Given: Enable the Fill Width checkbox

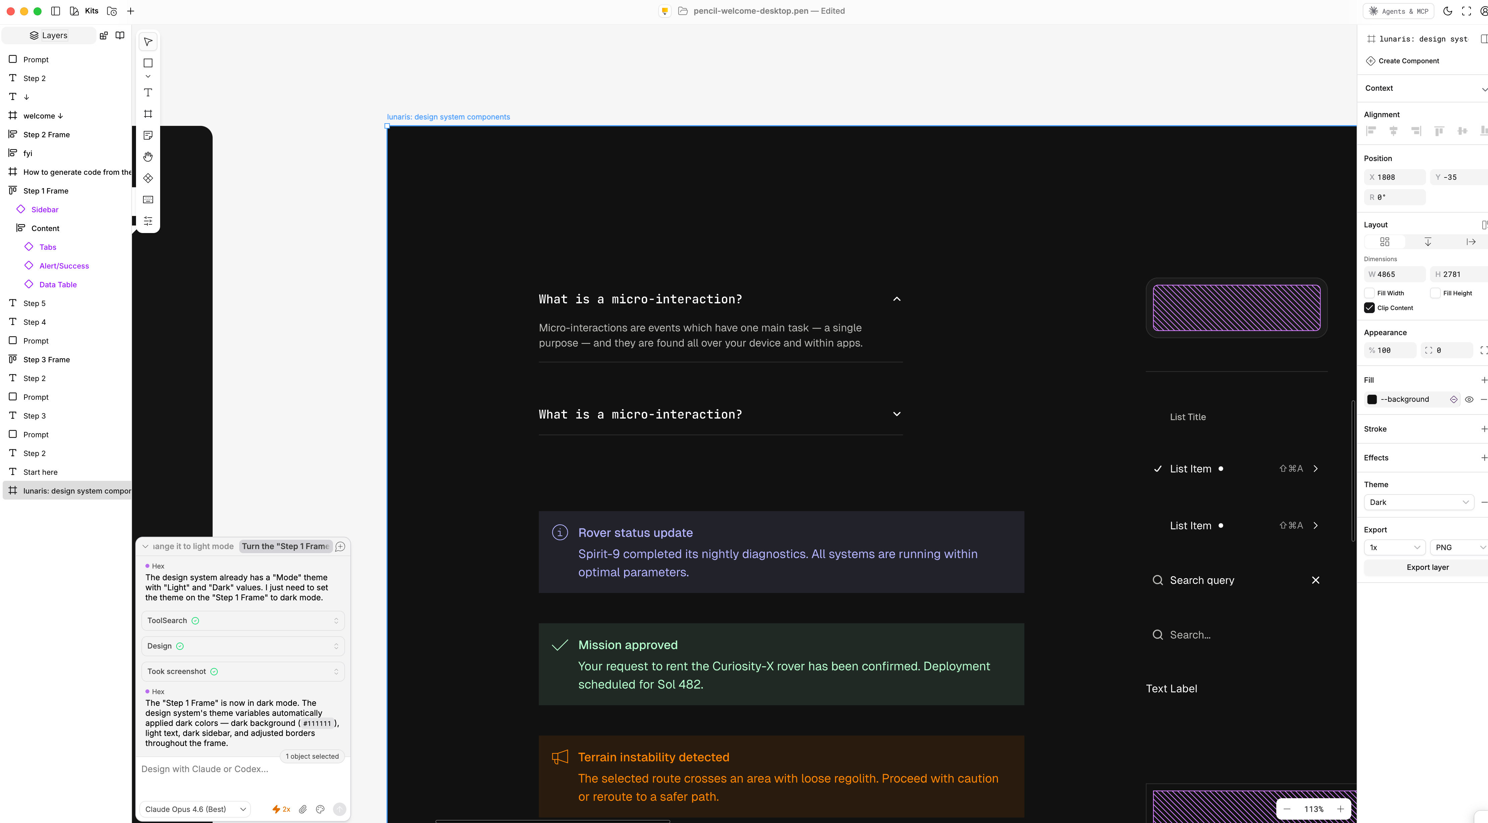Looking at the screenshot, I should [1369, 293].
